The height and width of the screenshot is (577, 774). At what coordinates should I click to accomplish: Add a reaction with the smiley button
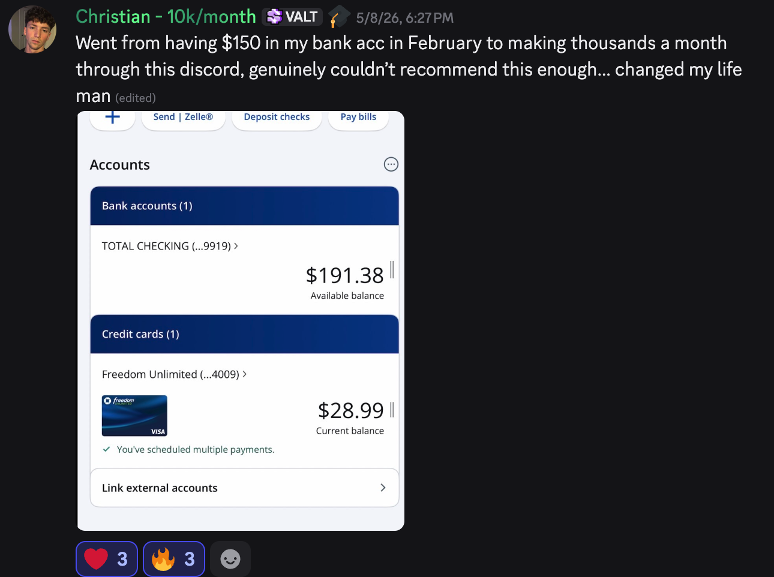coord(230,559)
